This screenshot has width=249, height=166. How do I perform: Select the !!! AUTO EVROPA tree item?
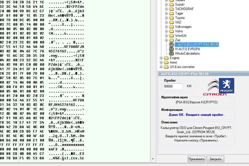coord(187,49)
